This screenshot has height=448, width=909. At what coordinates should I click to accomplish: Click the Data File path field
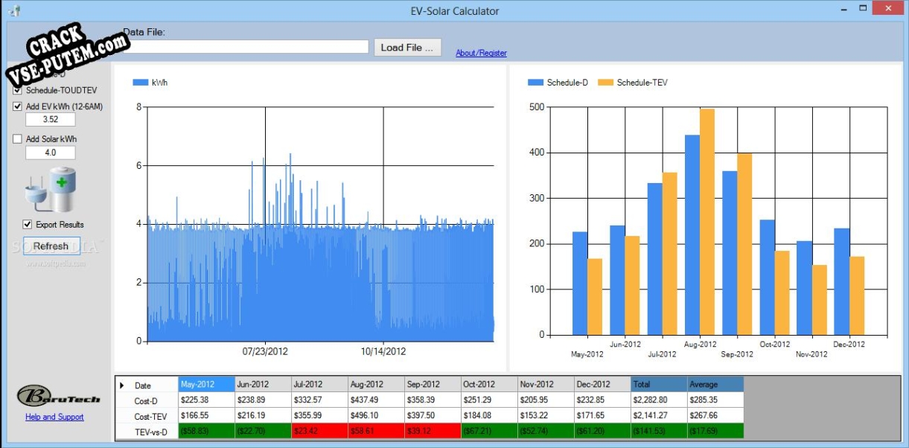coord(246,47)
